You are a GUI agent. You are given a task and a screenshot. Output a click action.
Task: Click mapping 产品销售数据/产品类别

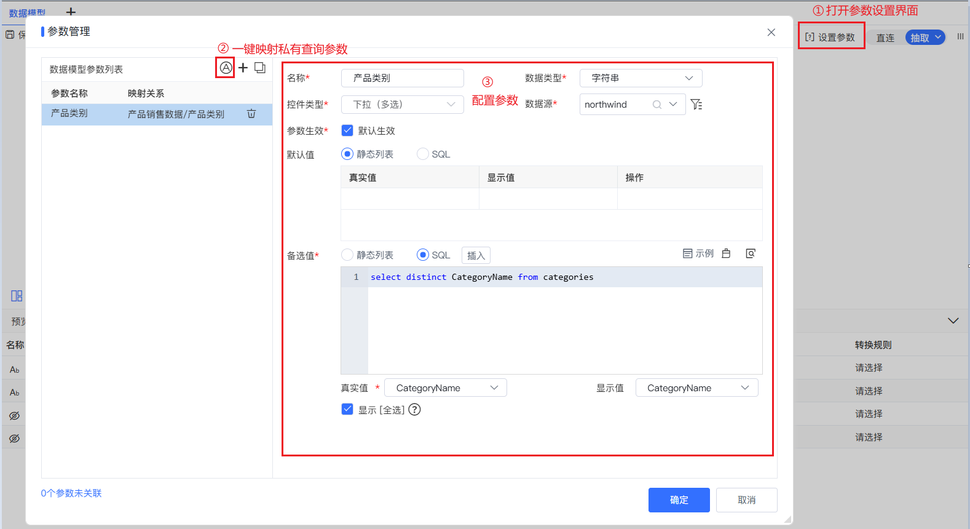(x=176, y=114)
